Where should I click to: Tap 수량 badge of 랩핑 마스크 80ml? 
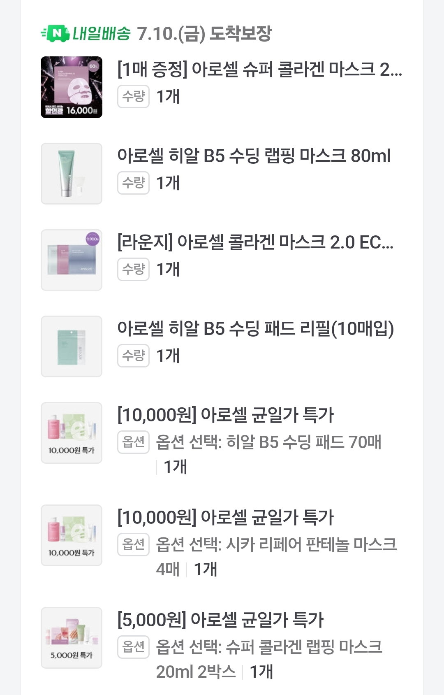pyautogui.click(x=133, y=183)
